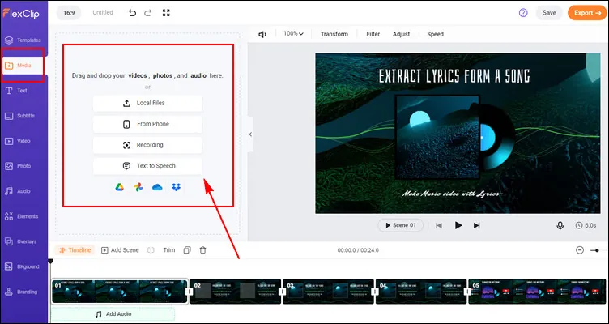The width and height of the screenshot is (609, 324).
Task: Change the 16:9 aspect ratio
Action: coord(69,13)
